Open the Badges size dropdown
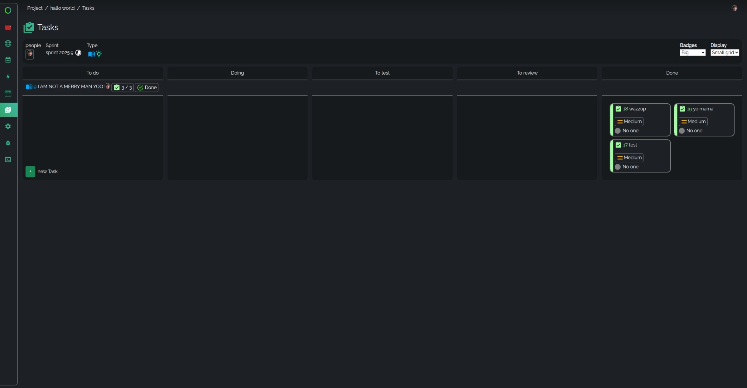Viewport: 747px width, 388px height. tap(692, 53)
